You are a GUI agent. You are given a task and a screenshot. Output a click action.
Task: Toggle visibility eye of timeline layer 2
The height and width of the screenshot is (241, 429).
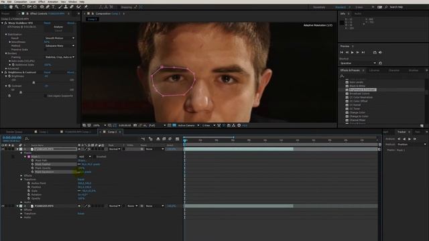(x=3, y=206)
